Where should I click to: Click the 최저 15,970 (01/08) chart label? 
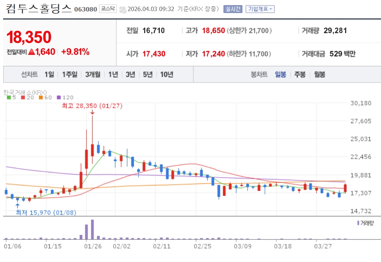(46, 213)
